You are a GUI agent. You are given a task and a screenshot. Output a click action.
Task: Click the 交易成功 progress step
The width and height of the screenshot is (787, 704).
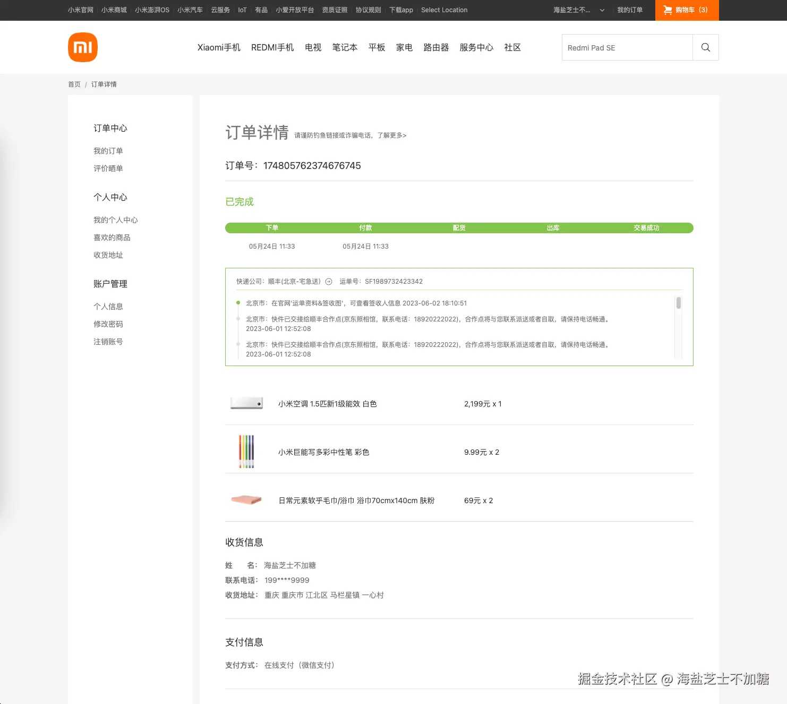pyautogui.click(x=646, y=228)
